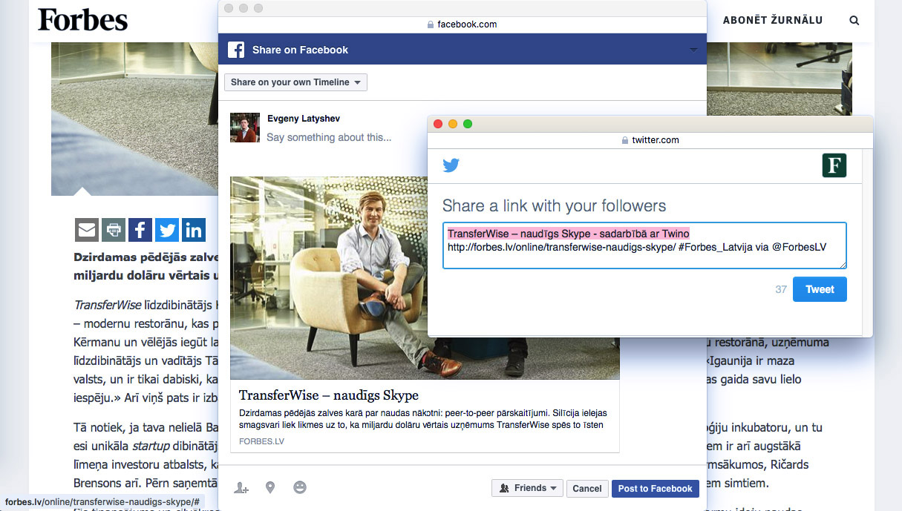The image size is (902, 511).
Task: Click the Evgeny Latyshev profile picture
Action: point(245,128)
